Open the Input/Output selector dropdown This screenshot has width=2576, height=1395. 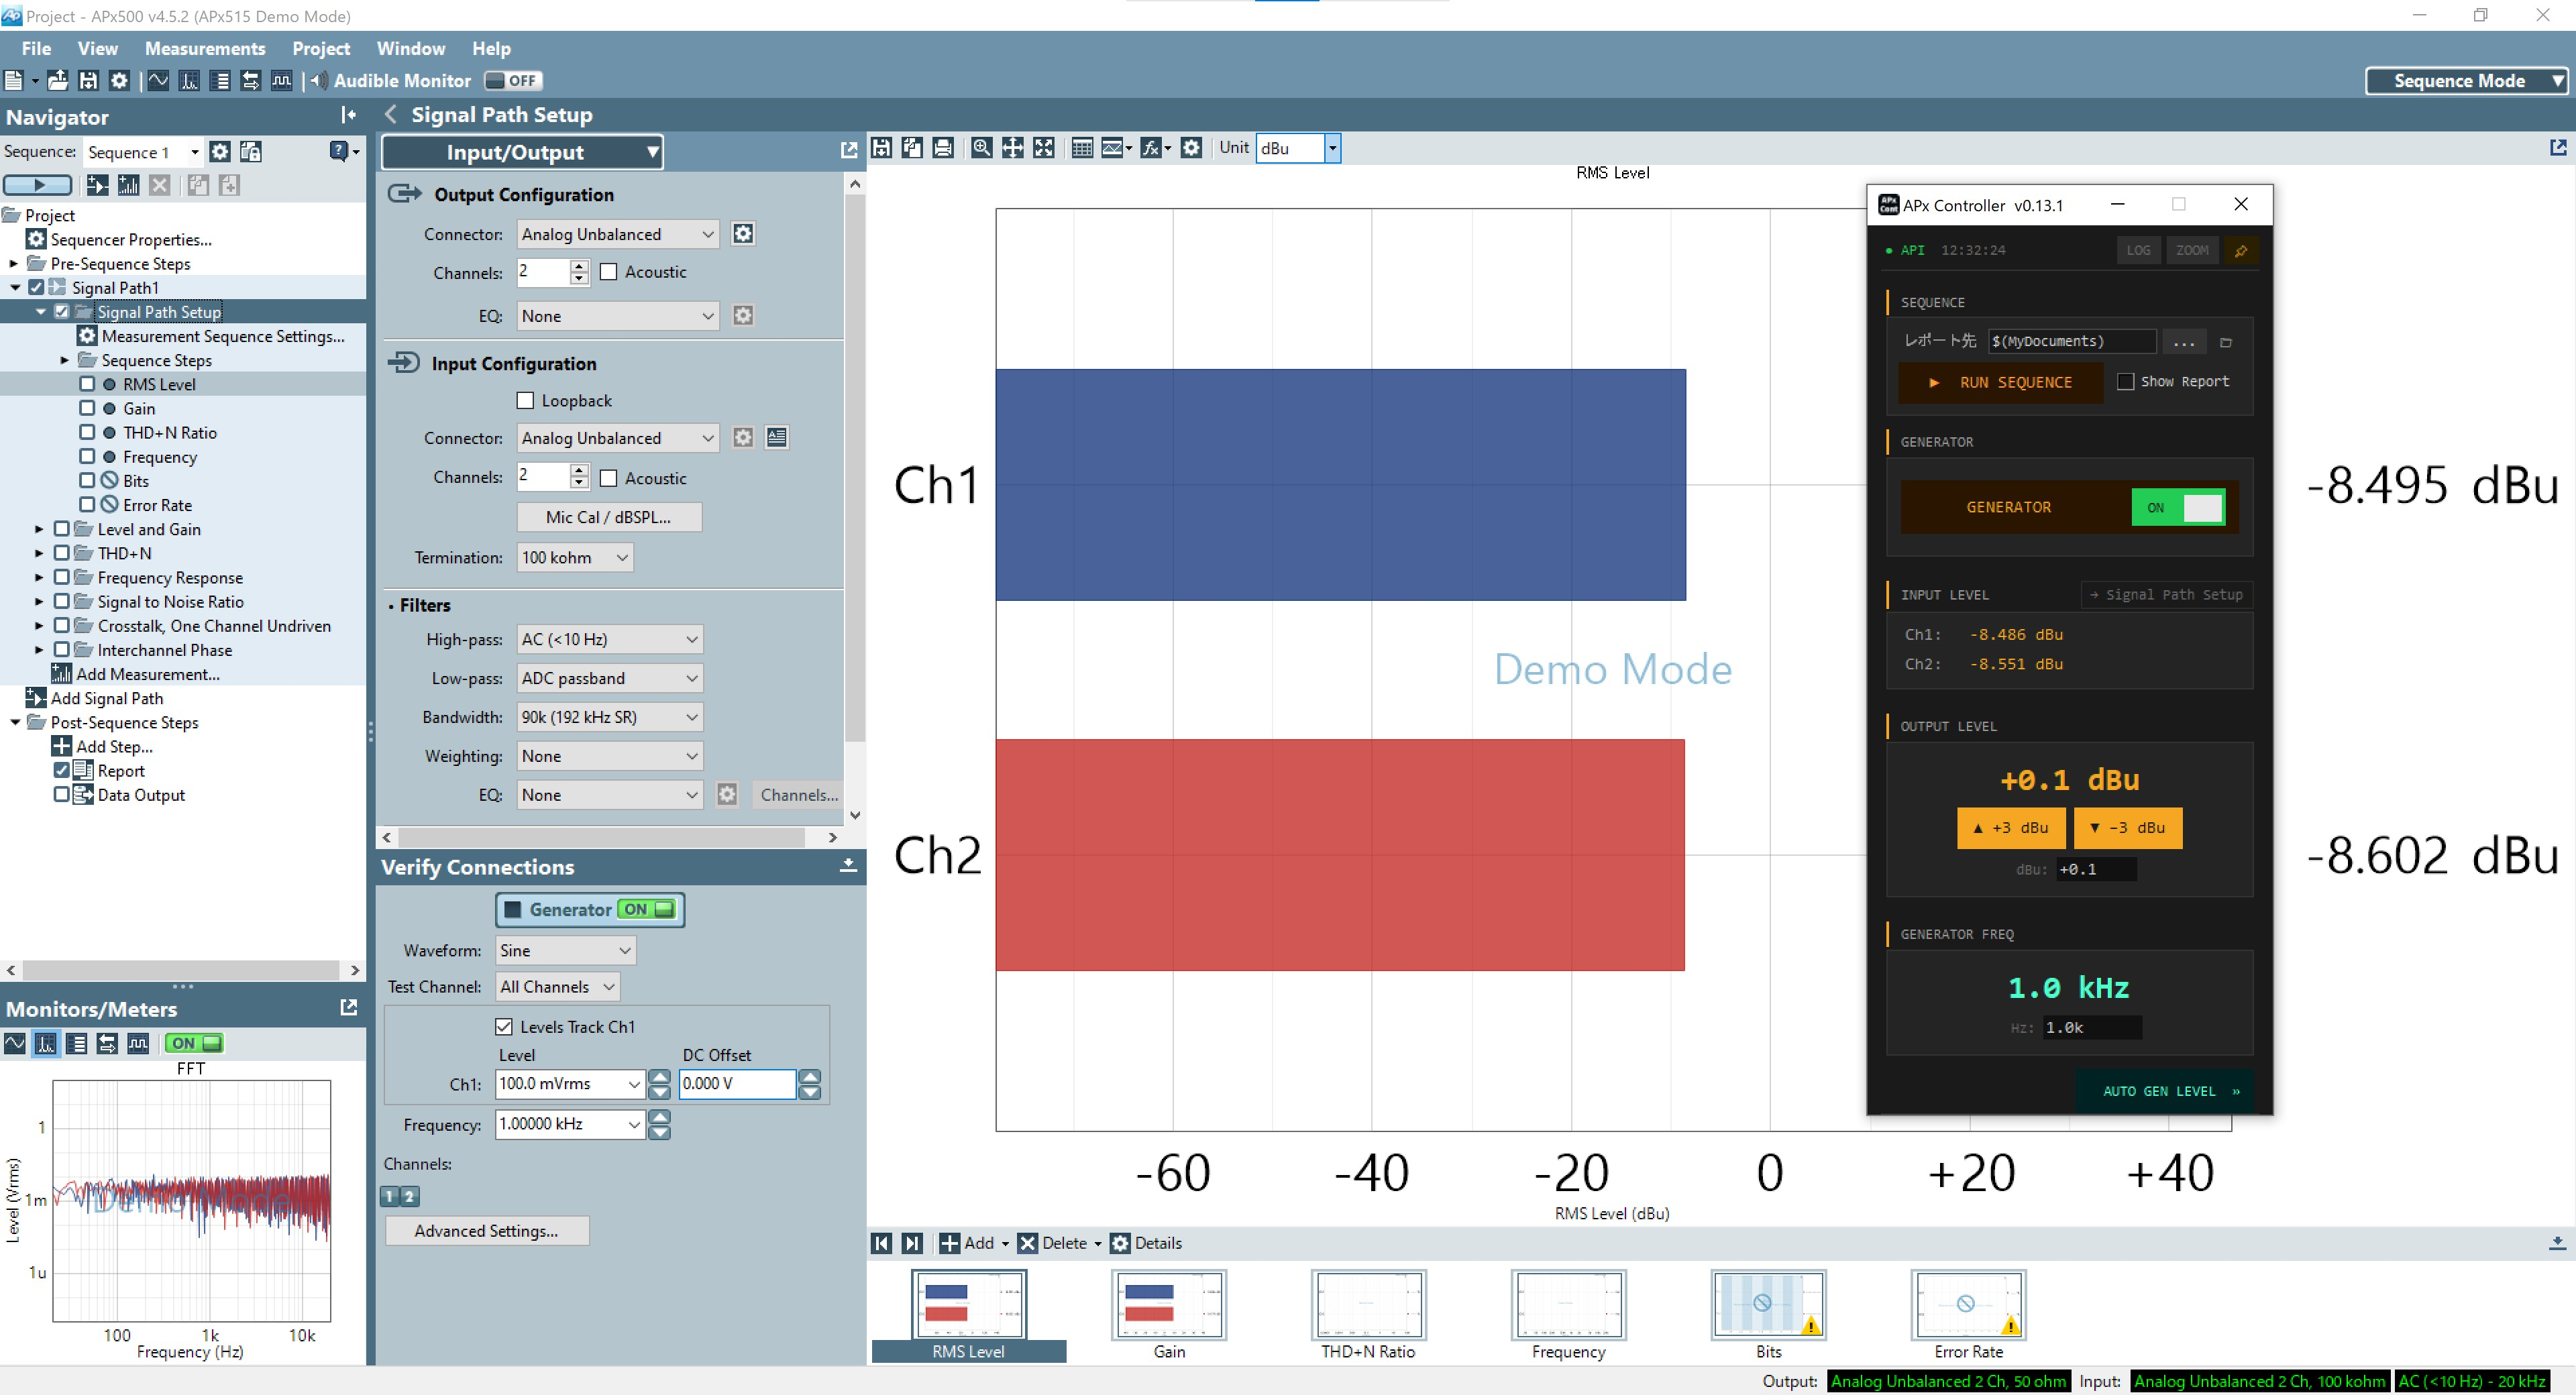coord(522,152)
